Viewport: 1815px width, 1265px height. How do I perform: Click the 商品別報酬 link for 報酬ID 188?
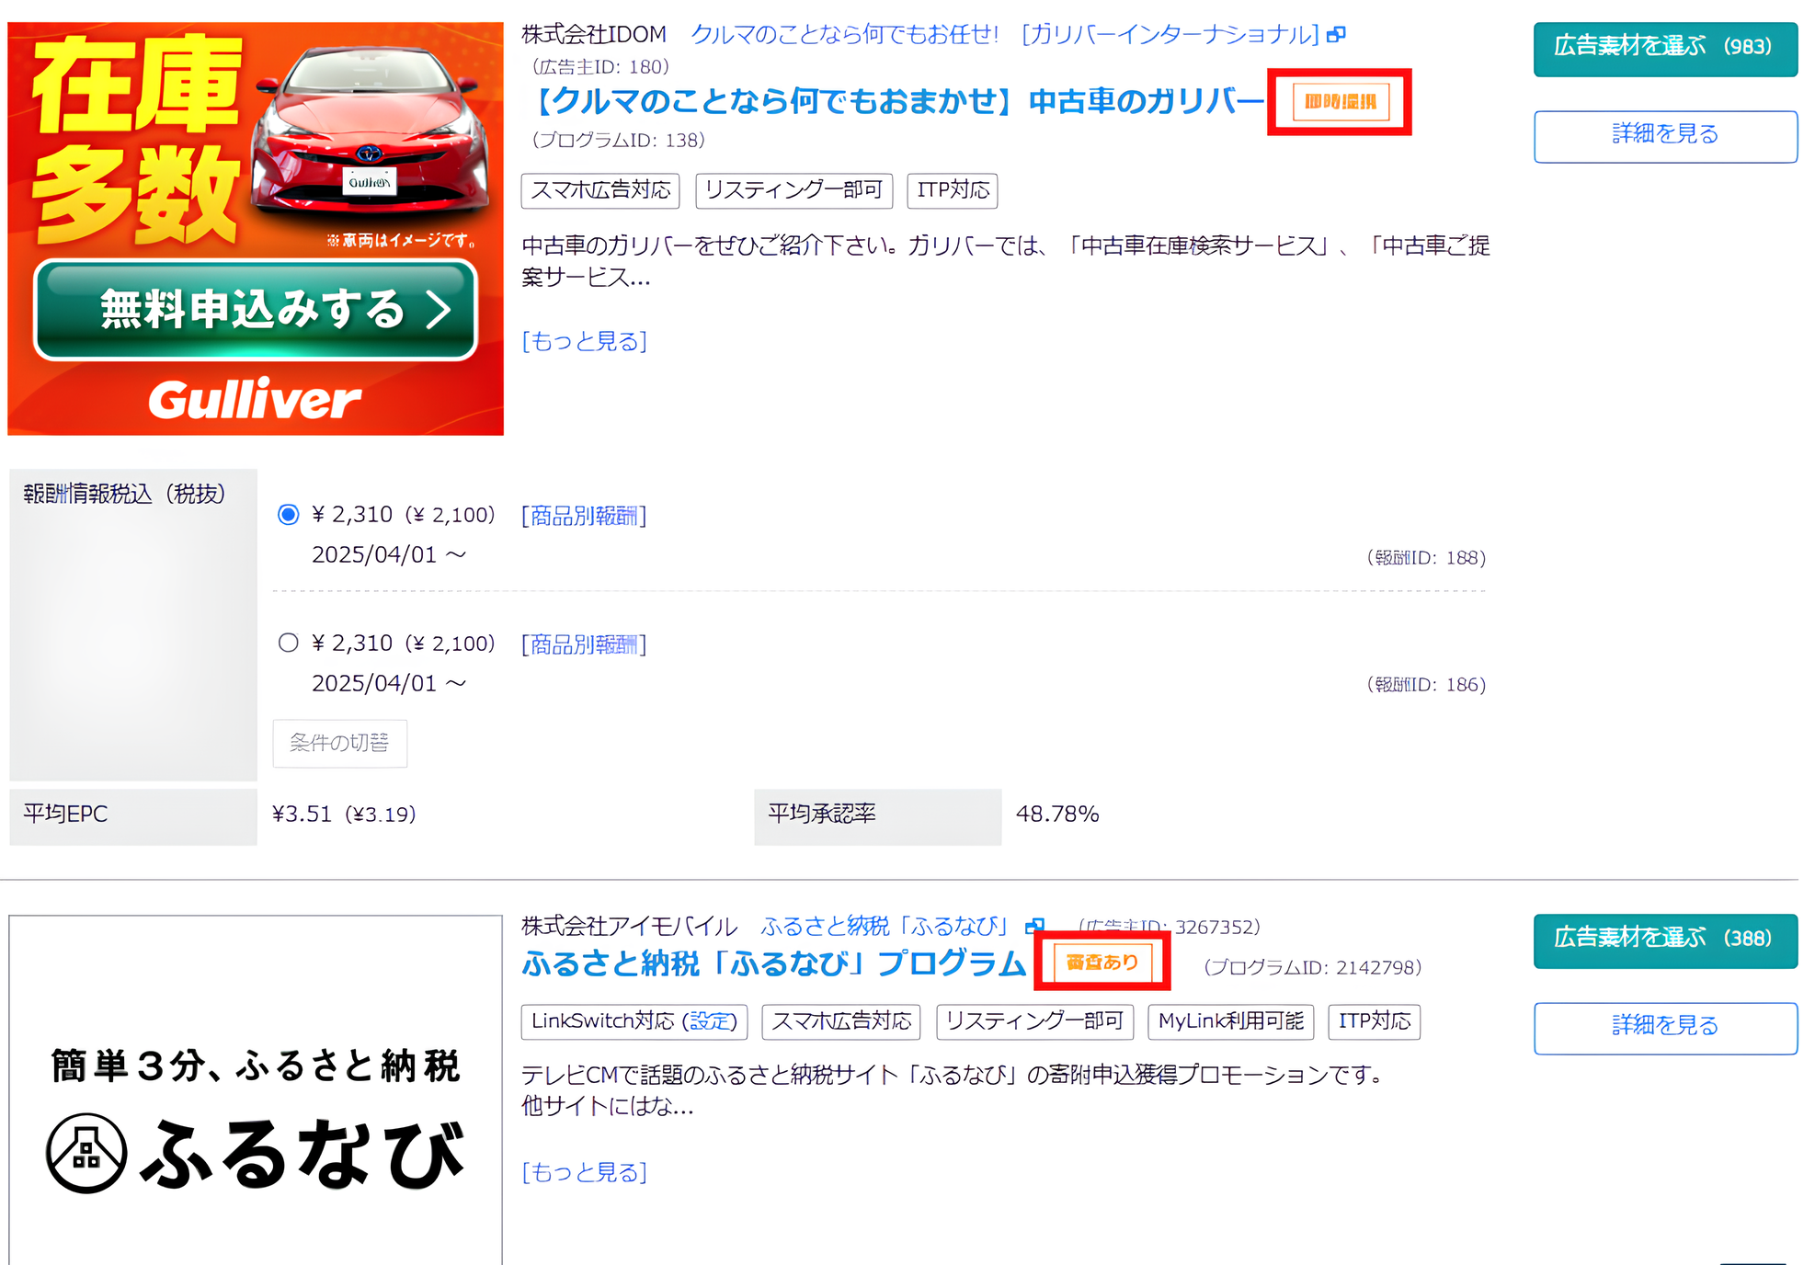585,515
